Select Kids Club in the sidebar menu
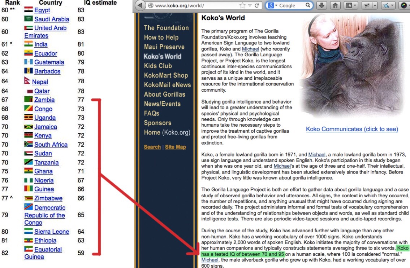The width and height of the screenshot is (410, 268). tap(158, 66)
